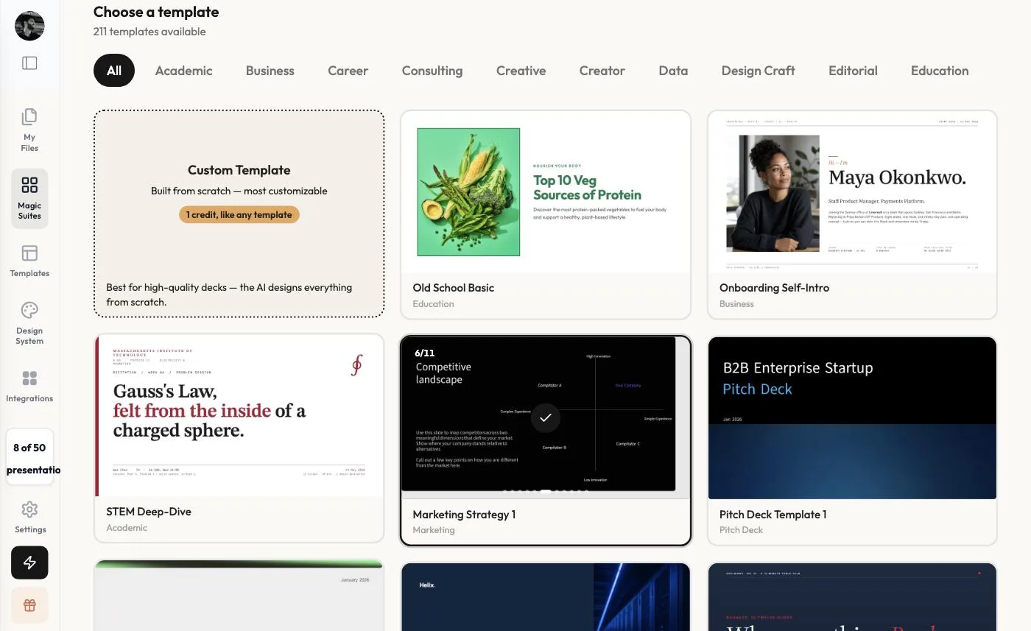Click the 211 templates available text
This screenshot has height=631, width=1031.
pos(149,32)
